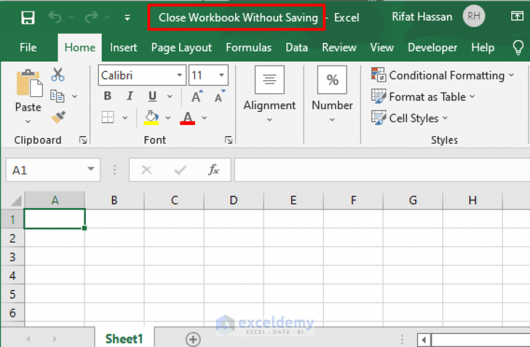This screenshot has height=347, width=530.
Task: Click into the formula bar input
Action: coord(382,170)
